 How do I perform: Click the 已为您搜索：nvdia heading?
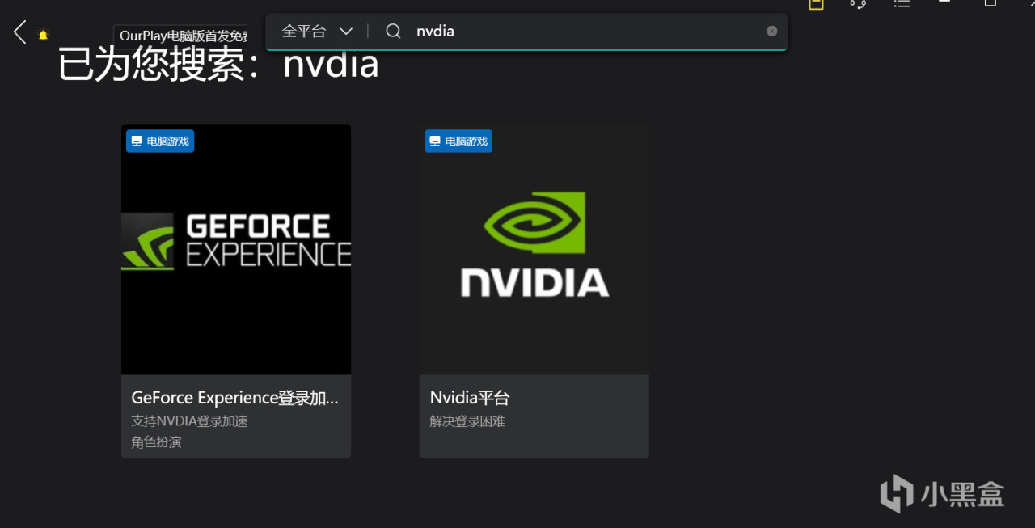click(x=218, y=64)
